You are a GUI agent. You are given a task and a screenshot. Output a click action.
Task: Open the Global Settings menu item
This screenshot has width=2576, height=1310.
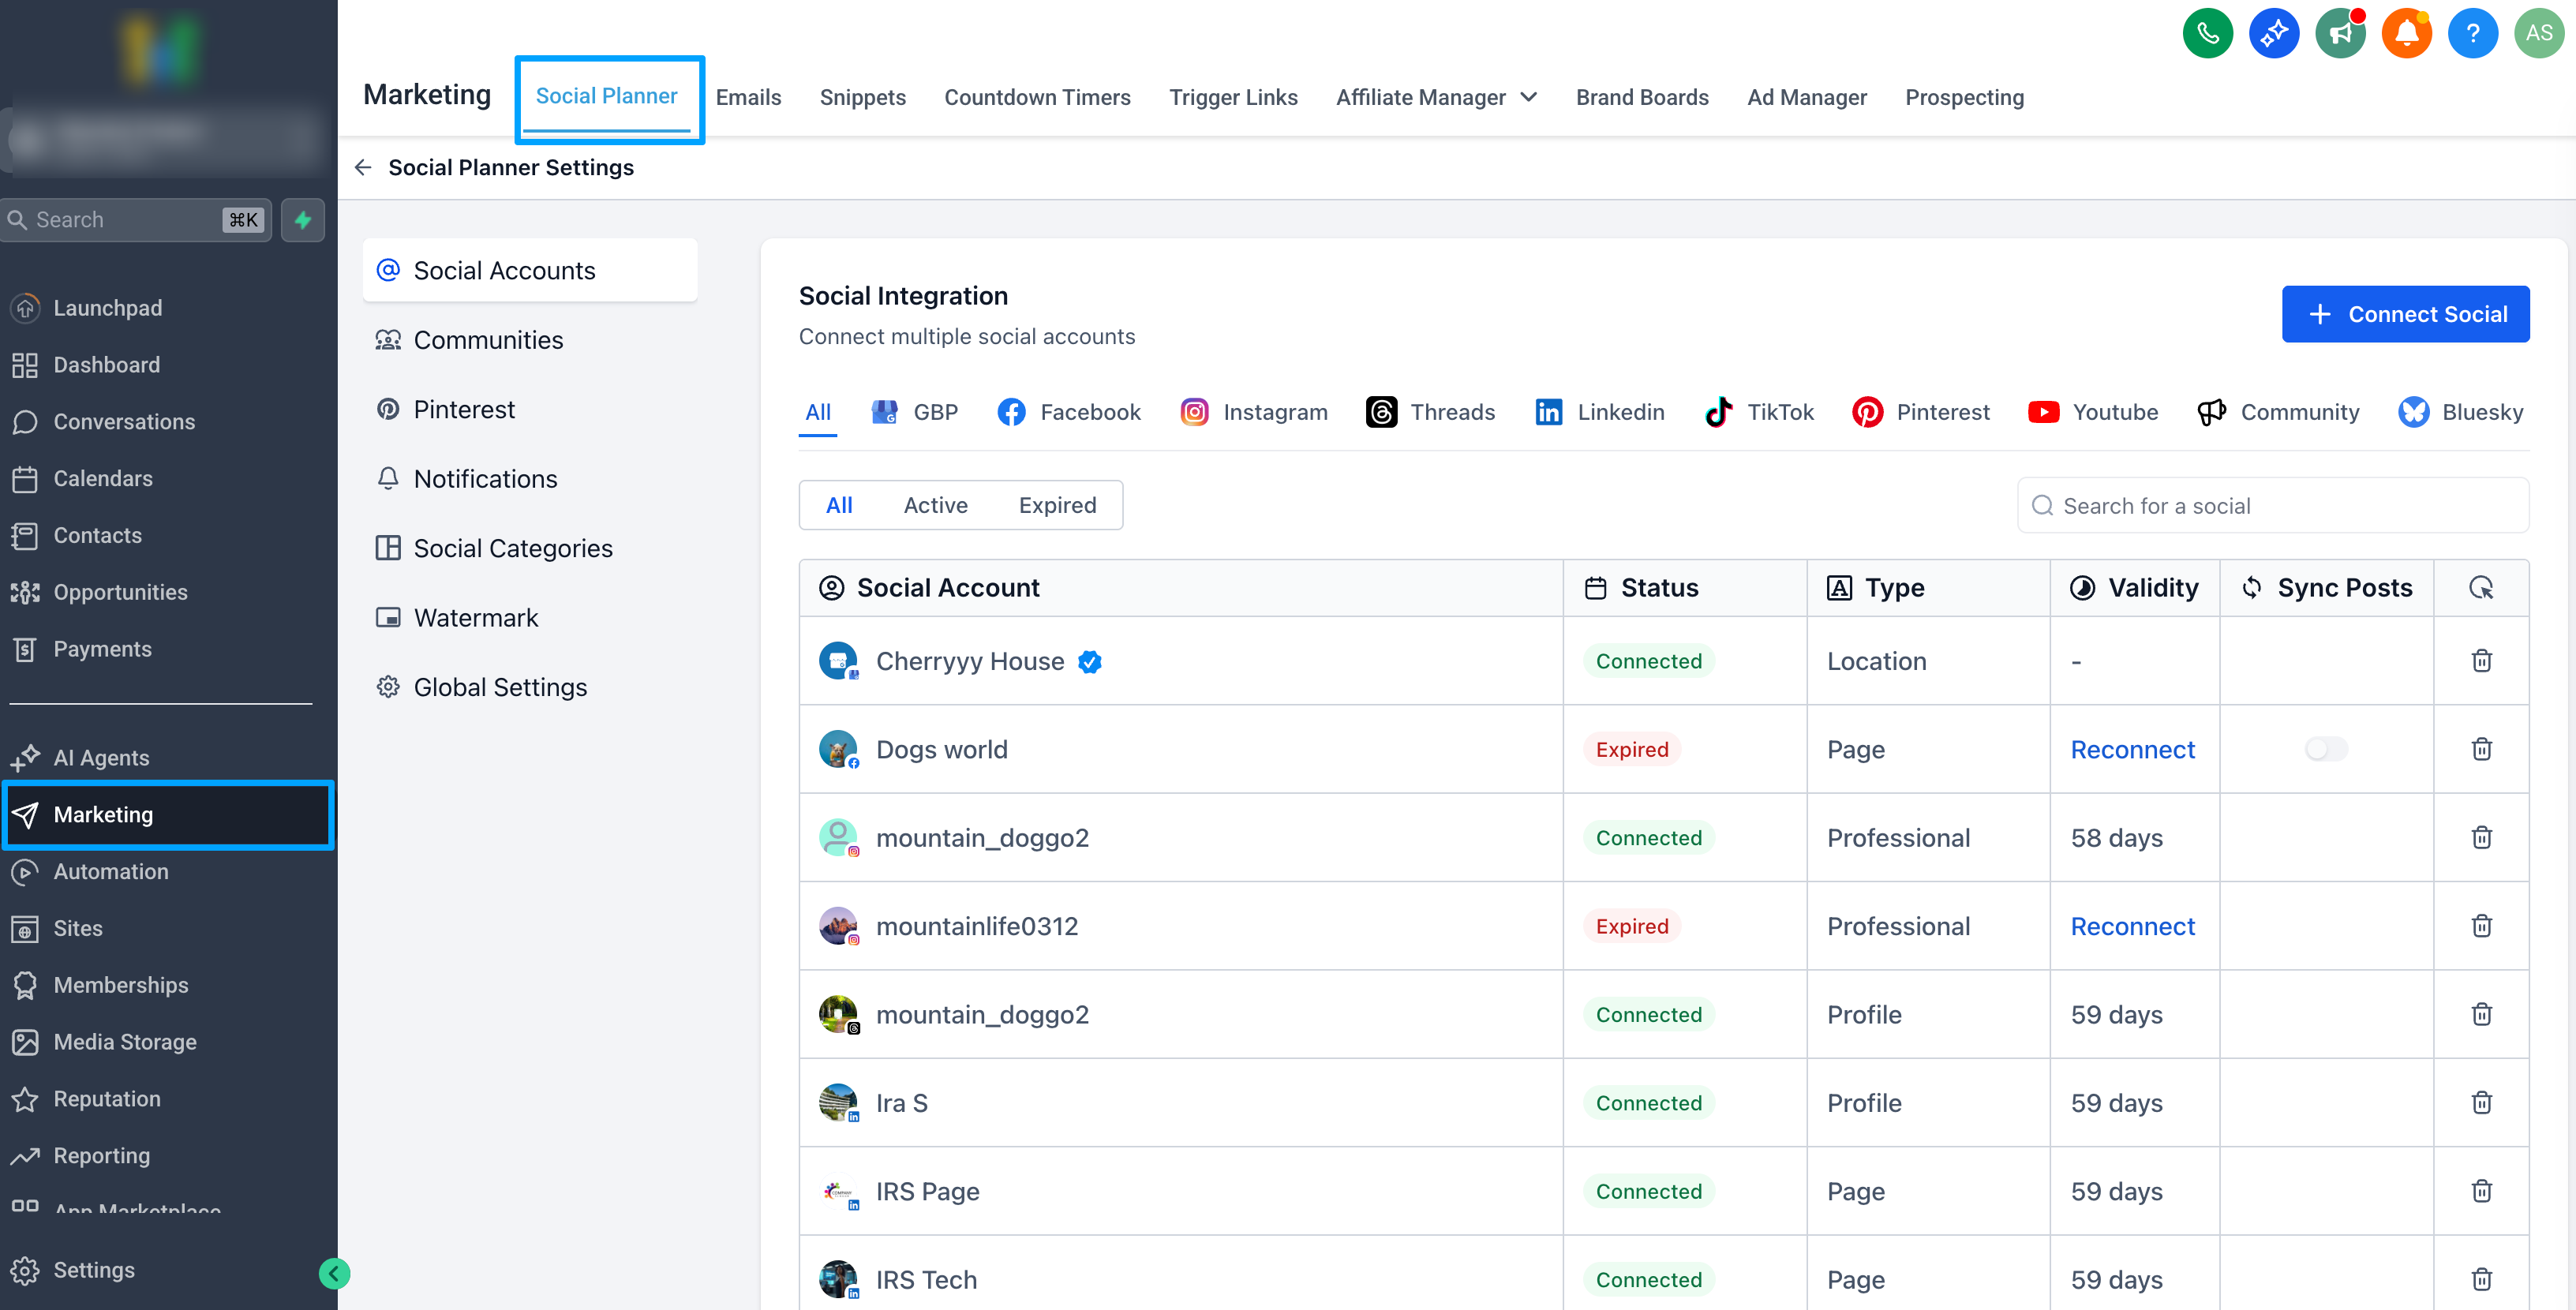pyautogui.click(x=500, y=687)
